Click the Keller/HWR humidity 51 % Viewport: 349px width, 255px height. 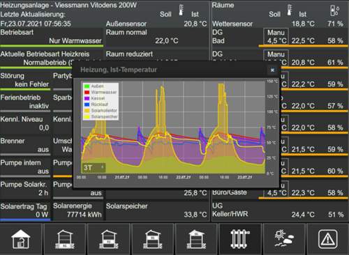coord(336,215)
